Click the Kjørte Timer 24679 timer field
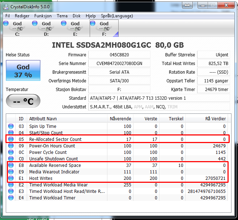 coord(213,89)
